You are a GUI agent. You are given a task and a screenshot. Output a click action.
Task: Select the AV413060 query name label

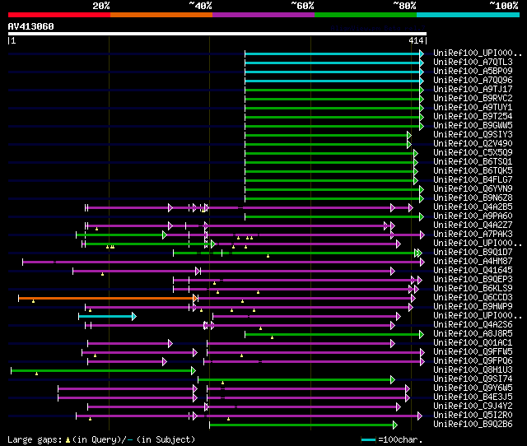click(31, 26)
